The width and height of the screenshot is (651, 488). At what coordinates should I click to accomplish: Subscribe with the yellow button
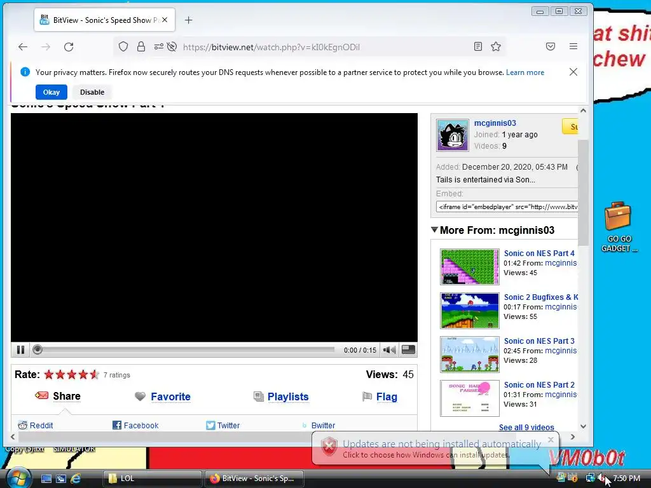[x=570, y=126]
